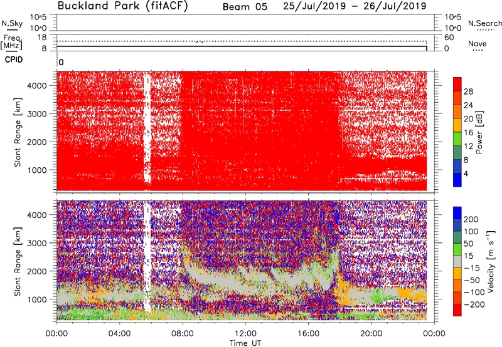502x347 pixels.
Task: Click the 'Buckland Park (fitACF)' title text
Action: click(x=122, y=6)
